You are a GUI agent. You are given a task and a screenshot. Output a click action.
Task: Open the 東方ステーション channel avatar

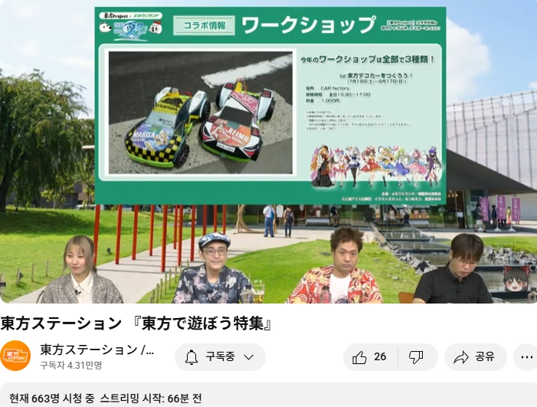(x=15, y=356)
